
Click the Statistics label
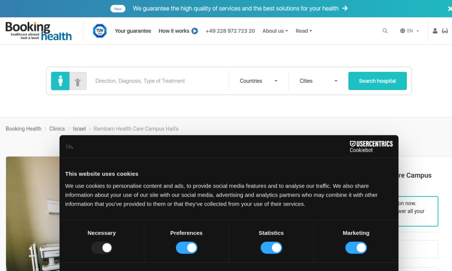(x=271, y=233)
